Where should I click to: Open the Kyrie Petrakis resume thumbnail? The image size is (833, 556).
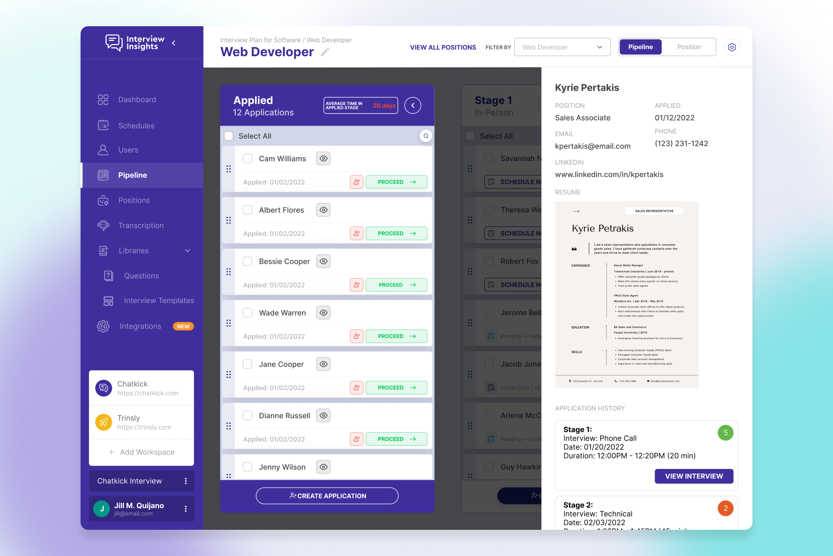click(x=627, y=294)
